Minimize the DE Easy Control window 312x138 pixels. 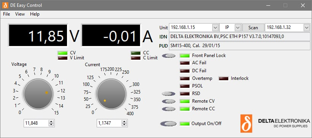268,5
